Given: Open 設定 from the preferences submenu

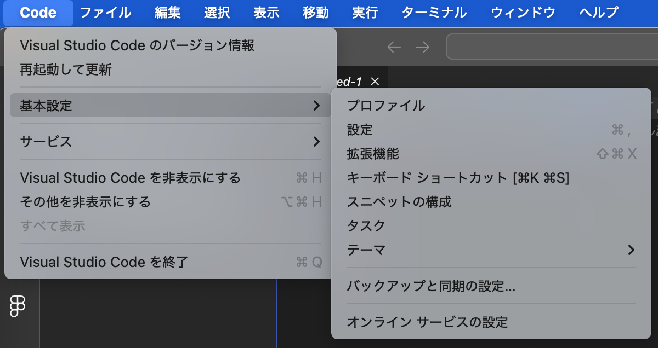Looking at the screenshot, I should point(360,130).
